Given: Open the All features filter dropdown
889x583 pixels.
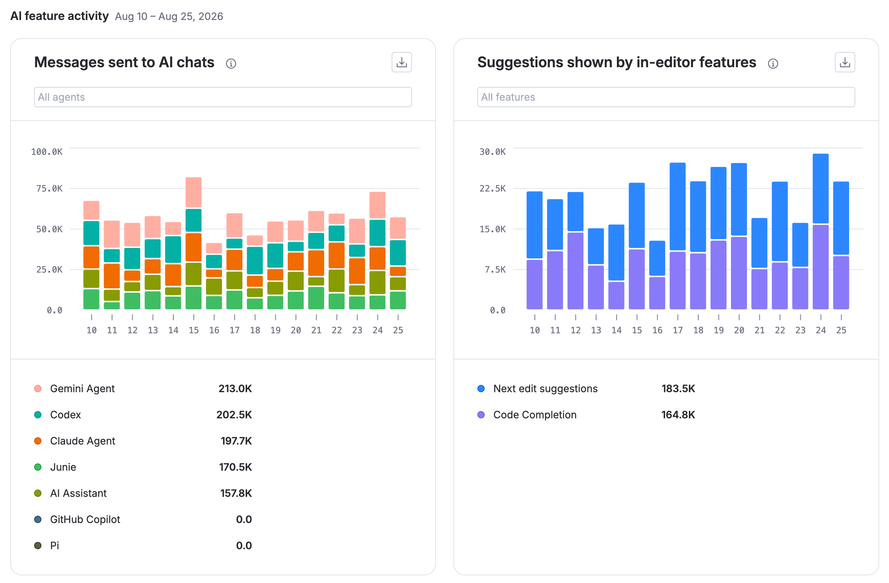Looking at the screenshot, I should 666,97.
